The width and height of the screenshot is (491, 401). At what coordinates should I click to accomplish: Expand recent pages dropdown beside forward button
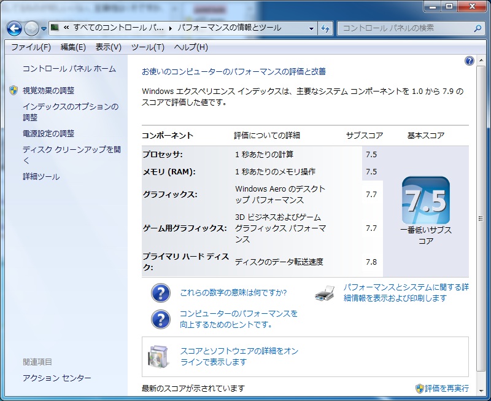click(44, 29)
